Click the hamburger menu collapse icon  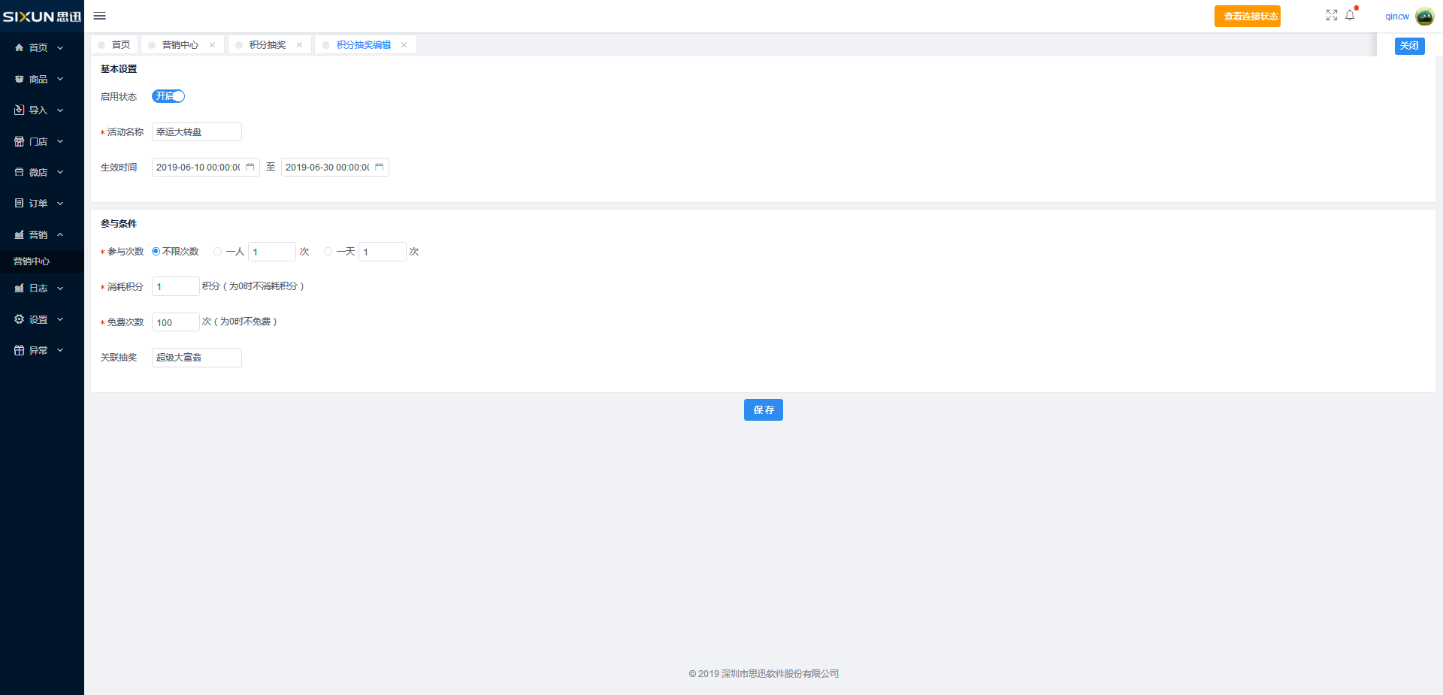pyautogui.click(x=99, y=16)
